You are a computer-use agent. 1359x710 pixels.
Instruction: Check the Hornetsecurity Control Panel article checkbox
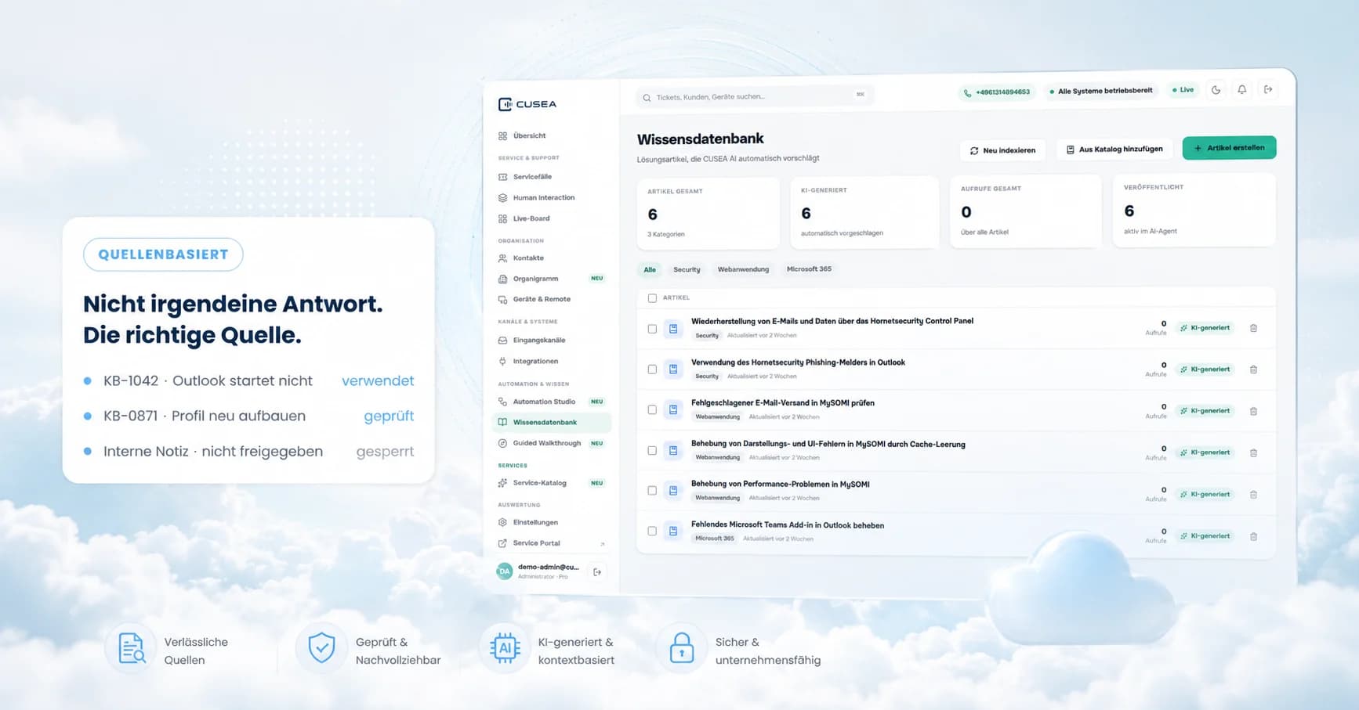point(652,329)
